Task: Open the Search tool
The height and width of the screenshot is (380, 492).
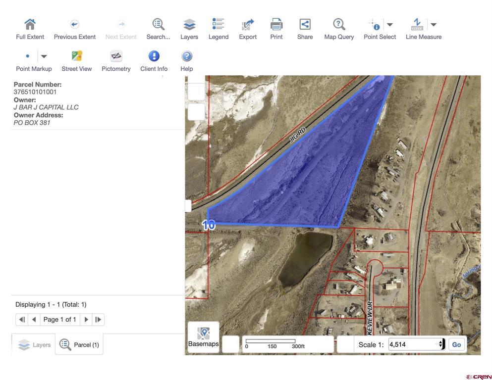Action: pos(158,24)
